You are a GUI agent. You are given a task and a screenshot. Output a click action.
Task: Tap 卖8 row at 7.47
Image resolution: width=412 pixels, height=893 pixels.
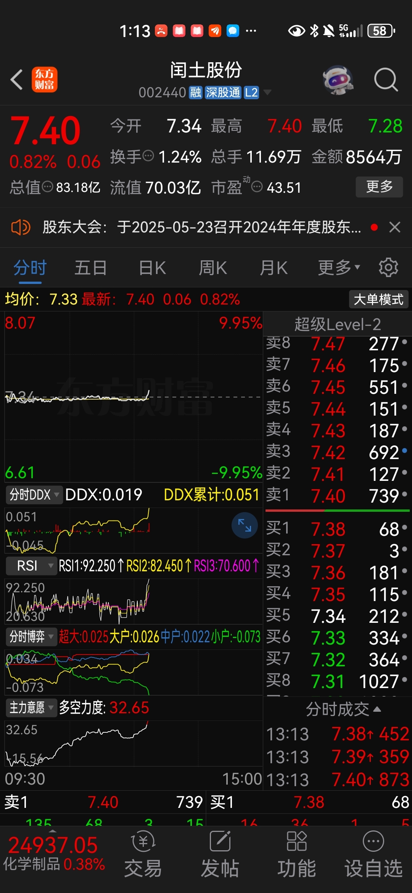337,343
